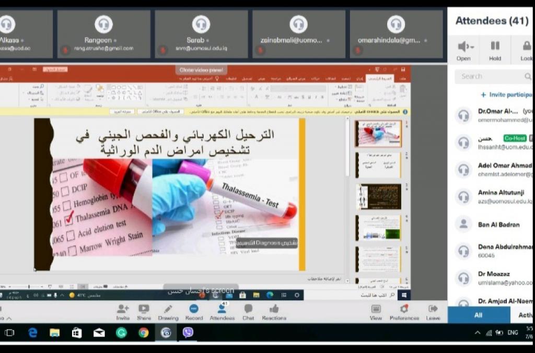The image size is (535, 353).
Task: Switch to the All attendees tab
Action: click(x=478, y=315)
